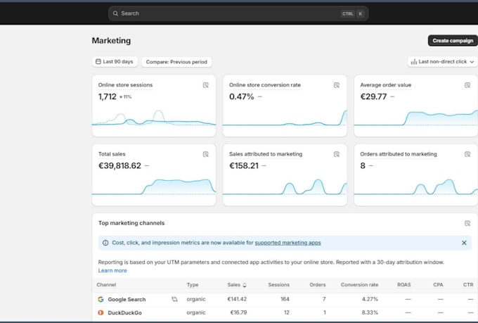
Task: Click the Average order value title
Action: 386,85
